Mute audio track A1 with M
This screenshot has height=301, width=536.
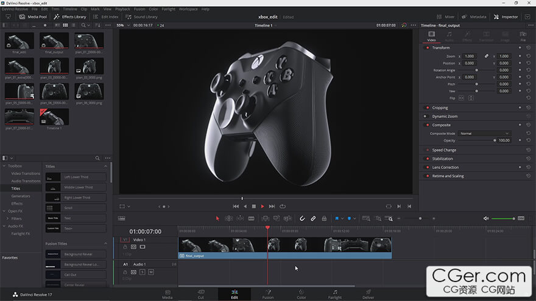click(151, 272)
